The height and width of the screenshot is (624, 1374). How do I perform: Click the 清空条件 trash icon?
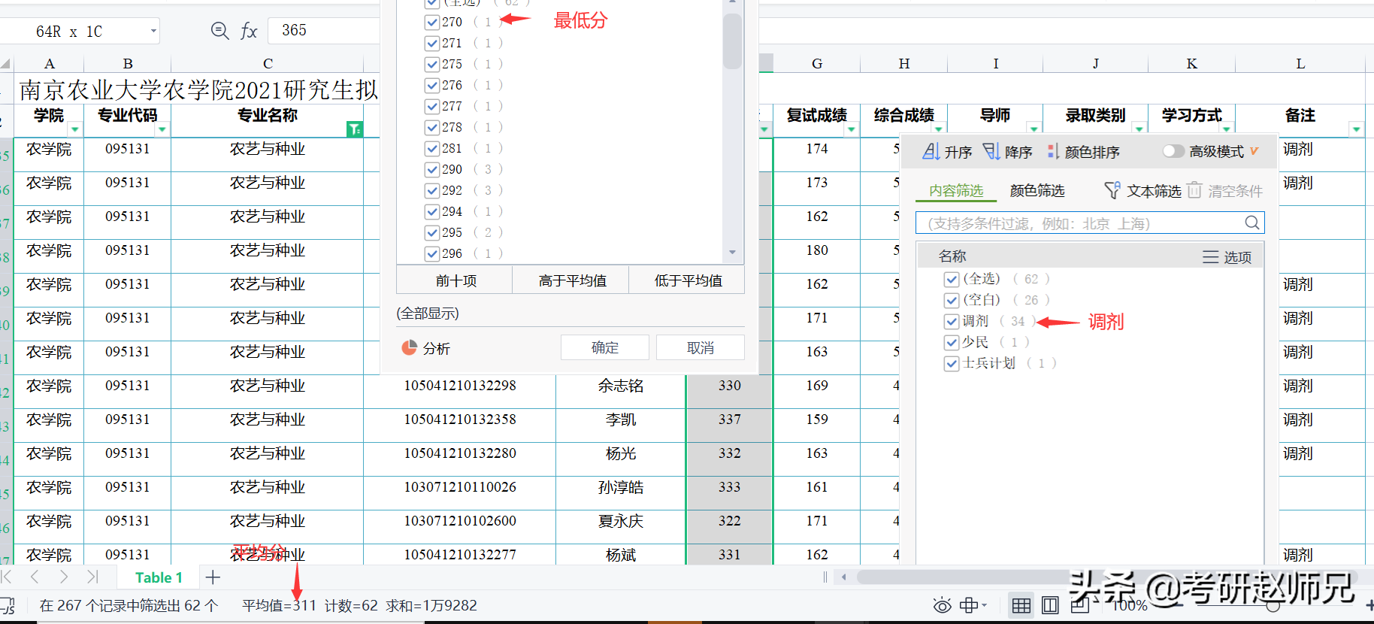(1195, 190)
